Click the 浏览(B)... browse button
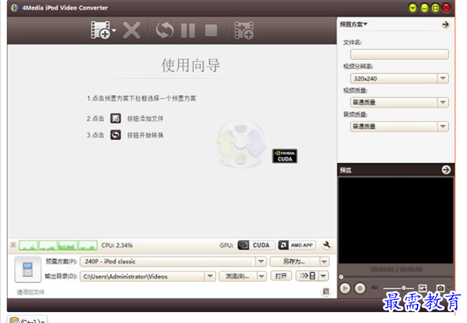Screen dimensions: 467x323 (238, 276)
